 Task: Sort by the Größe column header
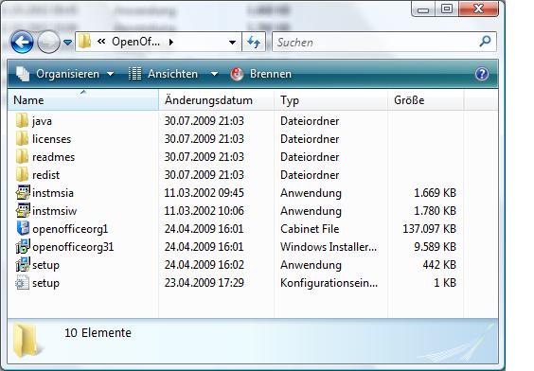[x=426, y=100]
